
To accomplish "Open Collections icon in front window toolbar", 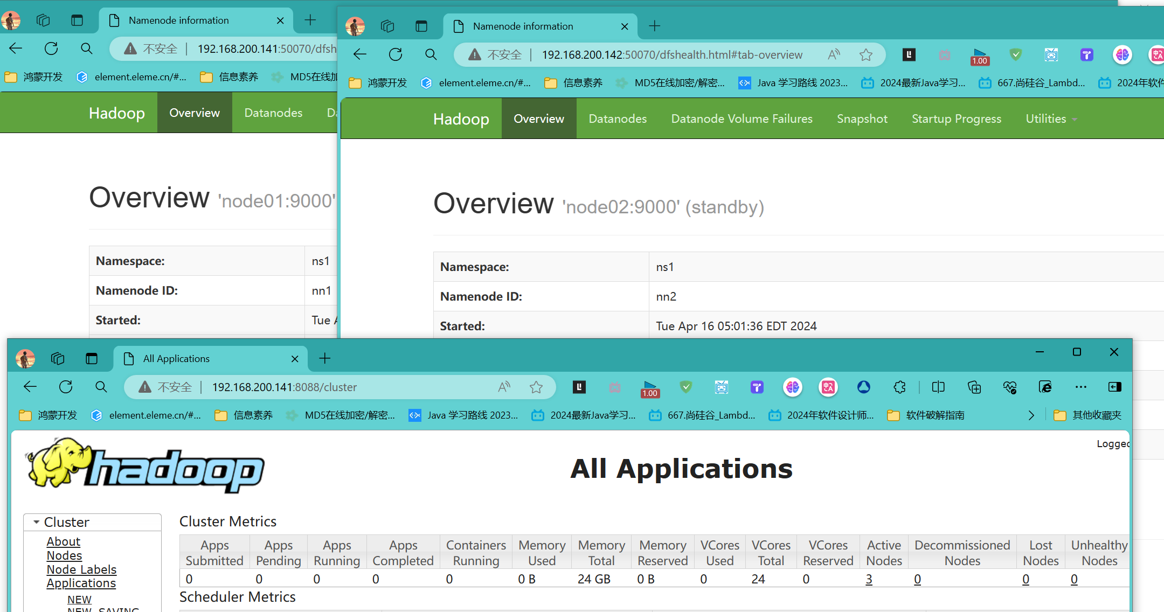I will (974, 387).
